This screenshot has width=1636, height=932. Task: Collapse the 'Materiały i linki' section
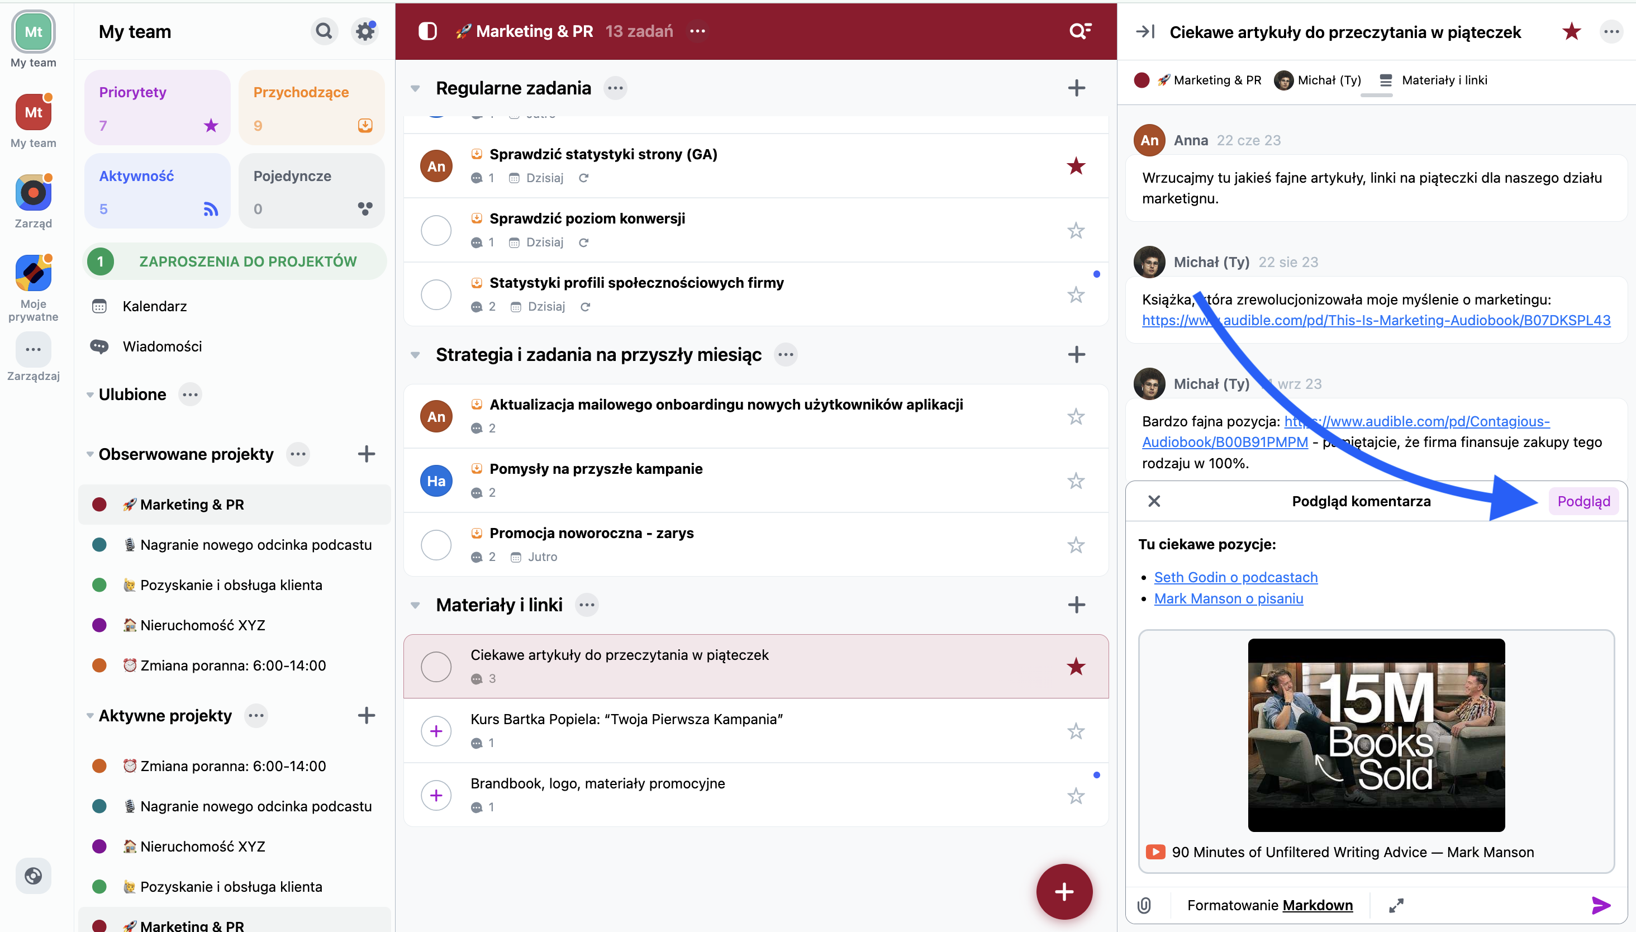point(415,605)
